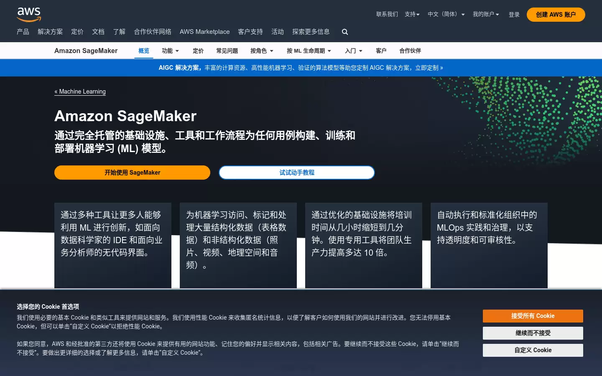Screen dimensions: 602x376
Task: Open the 活动 navigation item
Action: pos(278,32)
